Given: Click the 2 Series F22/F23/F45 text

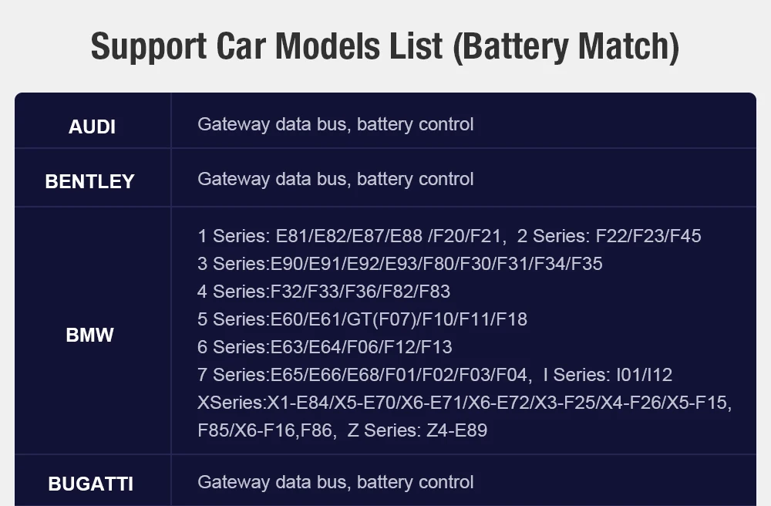Looking at the screenshot, I should point(609,236).
